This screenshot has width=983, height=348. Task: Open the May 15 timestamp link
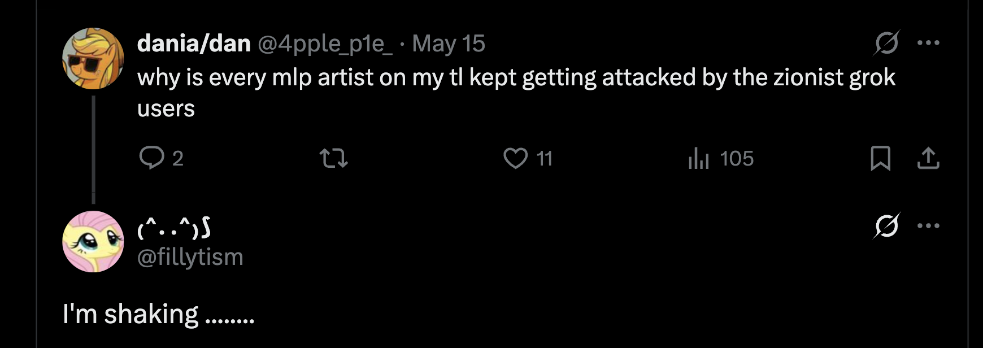449,43
